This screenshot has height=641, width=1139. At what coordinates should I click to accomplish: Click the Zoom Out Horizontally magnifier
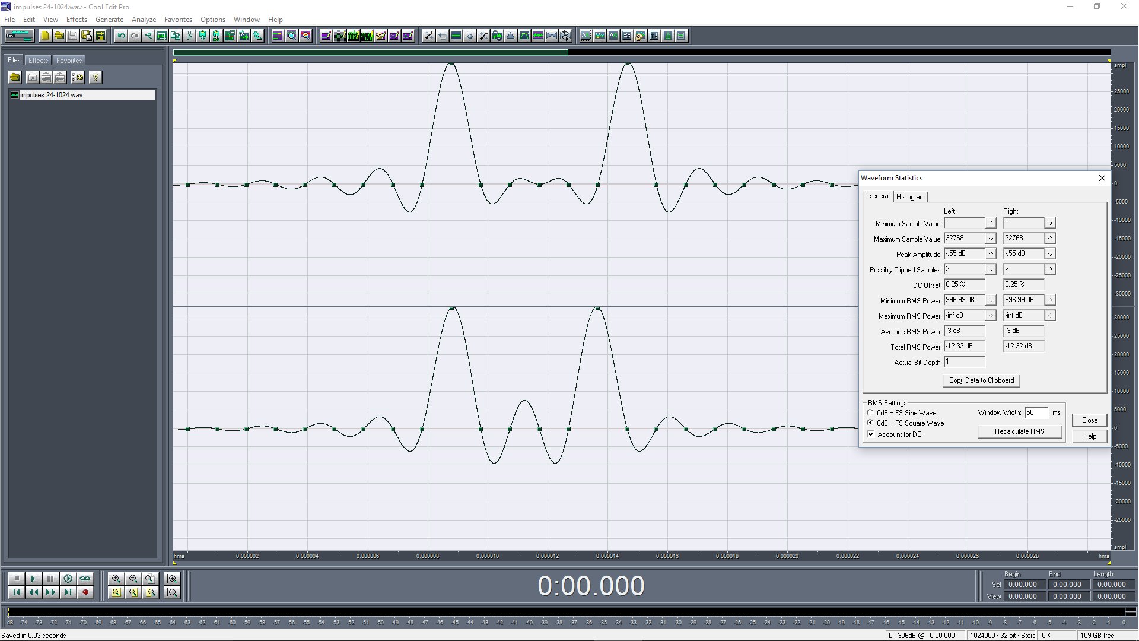click(x=133, y=579)
